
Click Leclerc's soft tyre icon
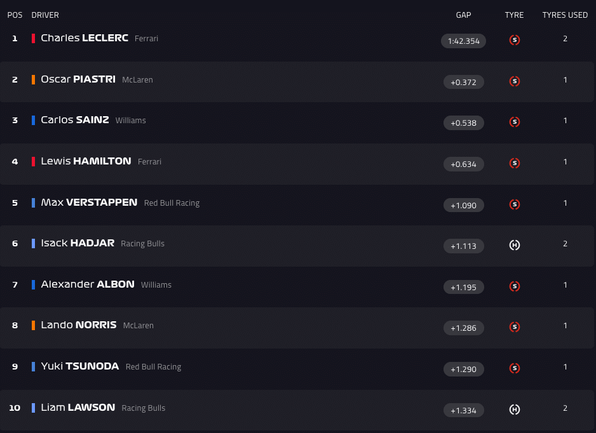point(515,40)
